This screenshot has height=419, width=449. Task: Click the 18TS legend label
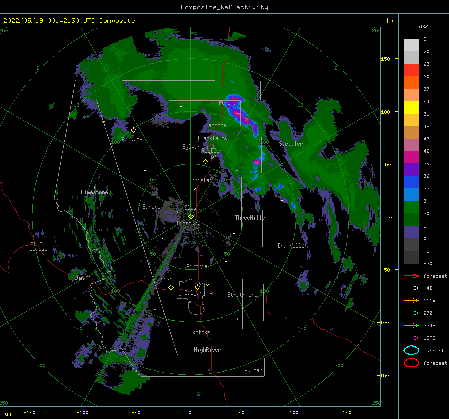point(429,338)
